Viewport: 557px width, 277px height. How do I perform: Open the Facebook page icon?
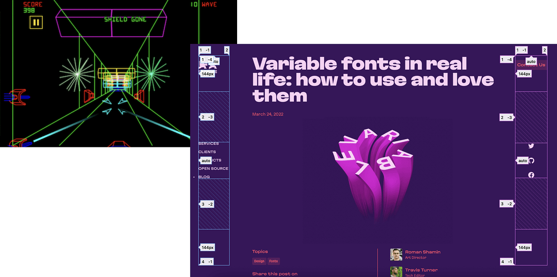[x=531, y=175]
